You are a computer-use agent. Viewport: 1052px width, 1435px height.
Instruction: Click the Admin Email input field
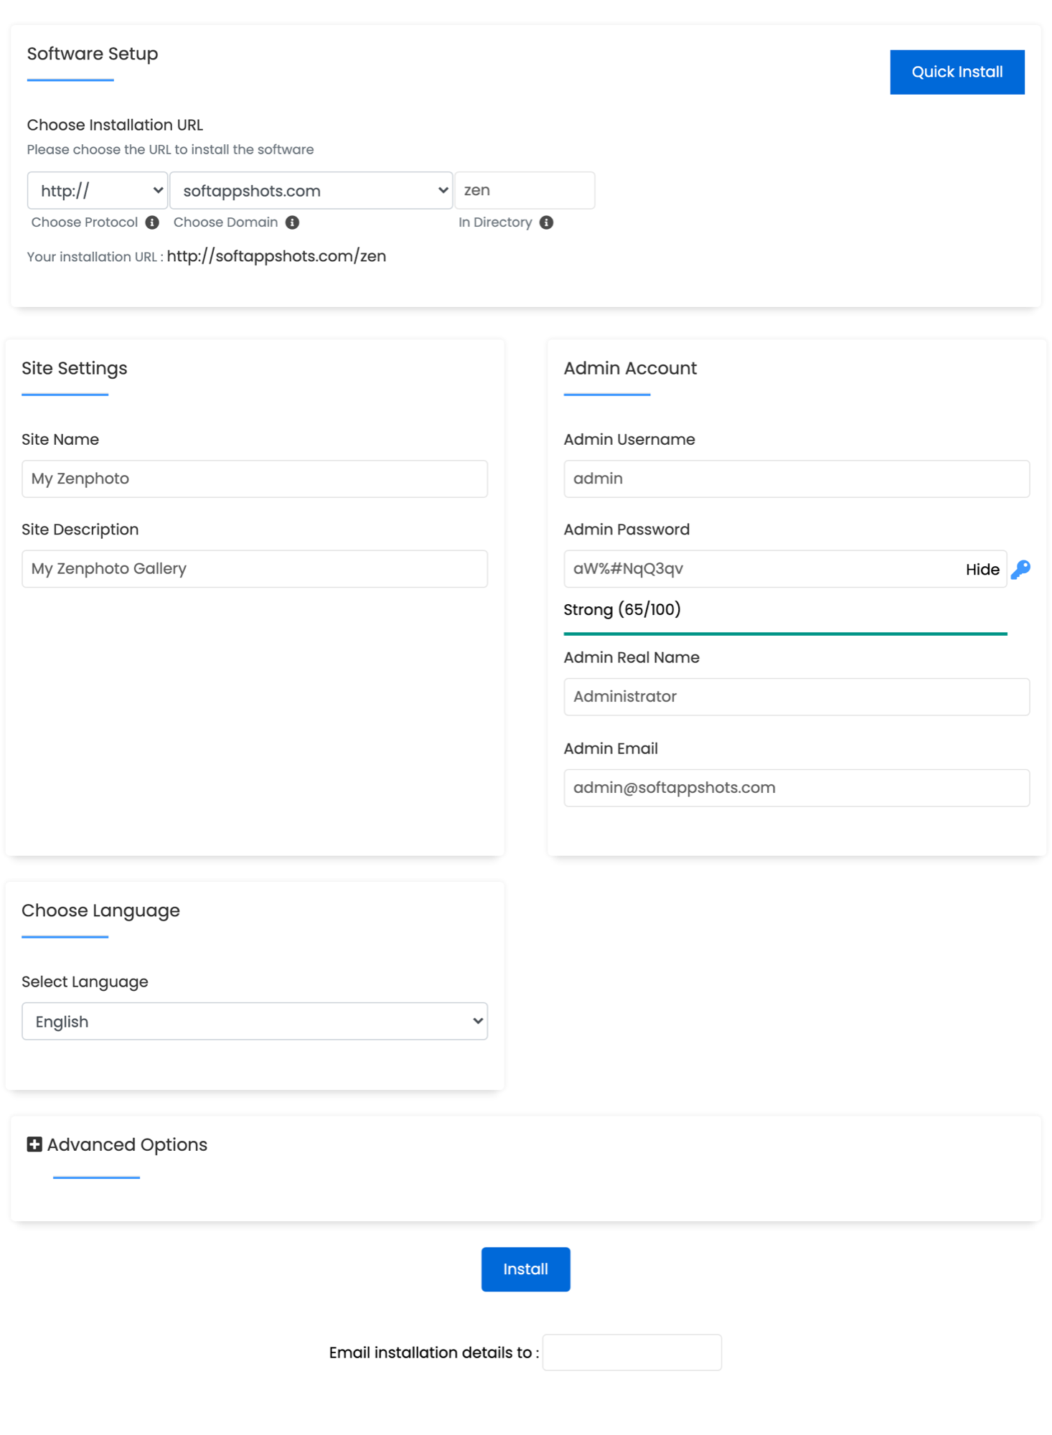click(797, 788)
